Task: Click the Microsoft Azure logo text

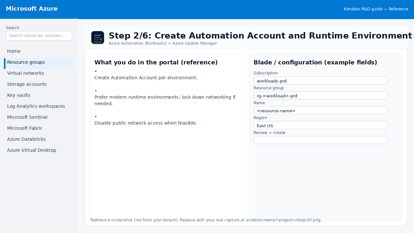Action: [x=32, y=9]
